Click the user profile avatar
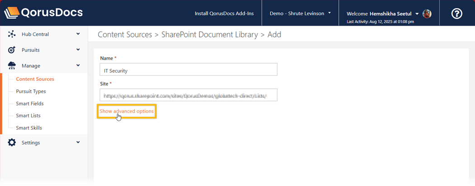 tap(427, 14)
